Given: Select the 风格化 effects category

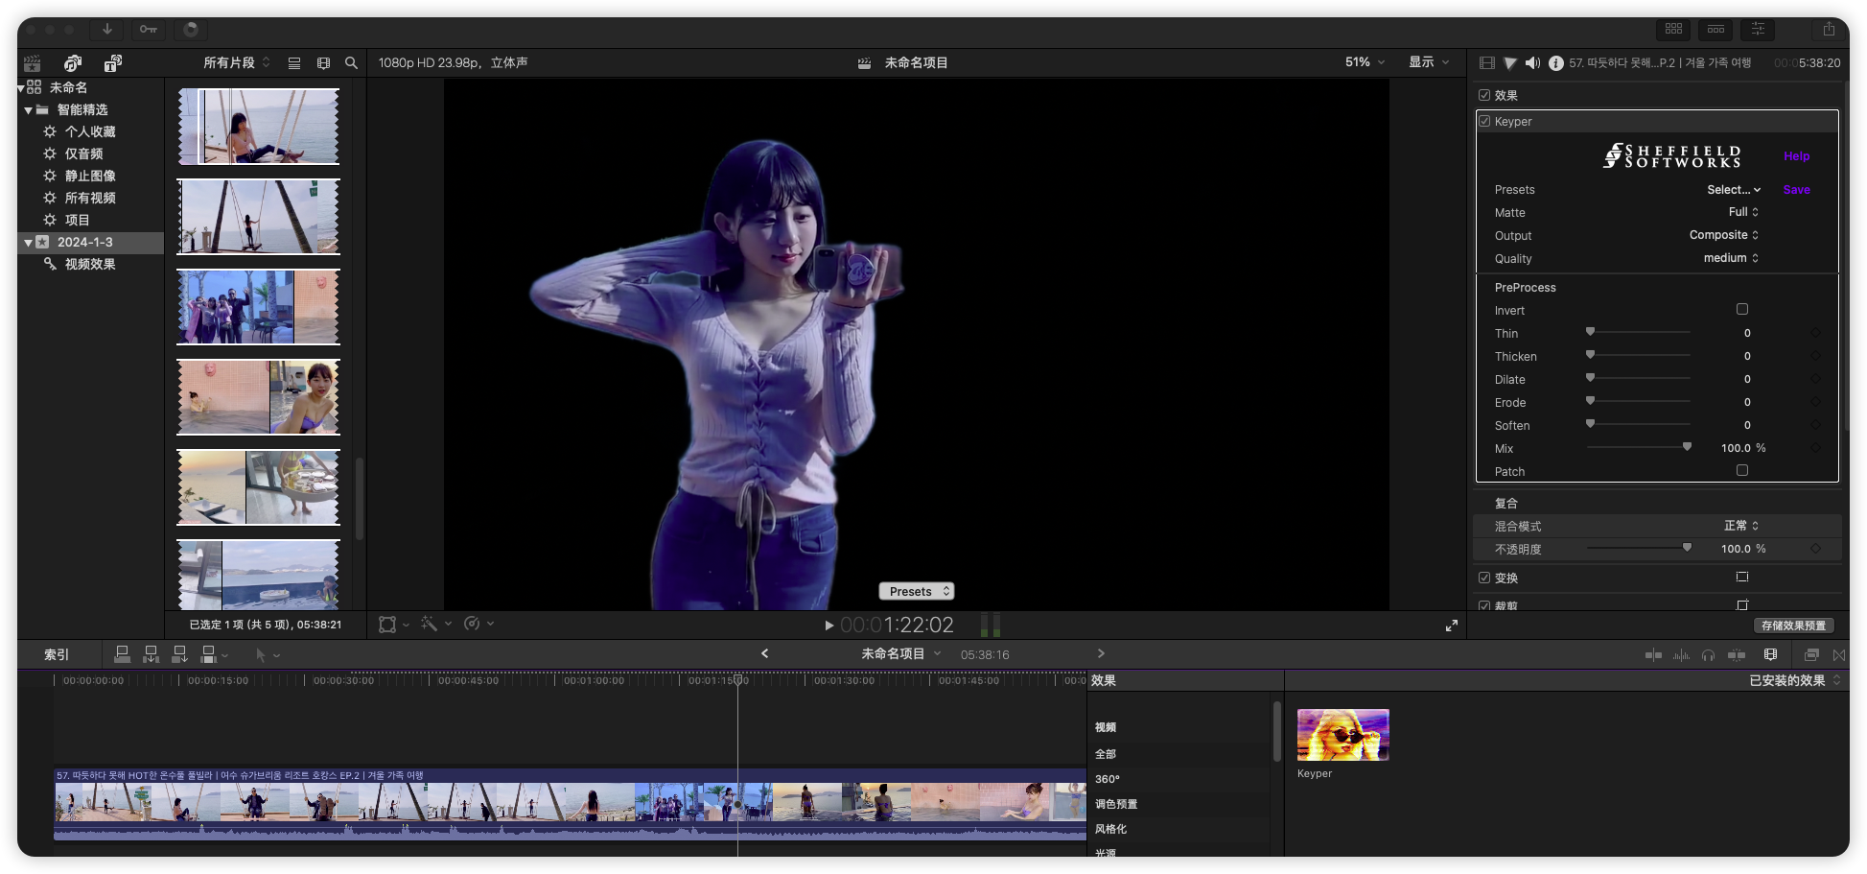Looking at the screenshot, I should point(1110,829).
